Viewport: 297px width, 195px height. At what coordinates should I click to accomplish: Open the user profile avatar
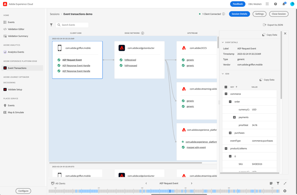(x=292, y=4)
